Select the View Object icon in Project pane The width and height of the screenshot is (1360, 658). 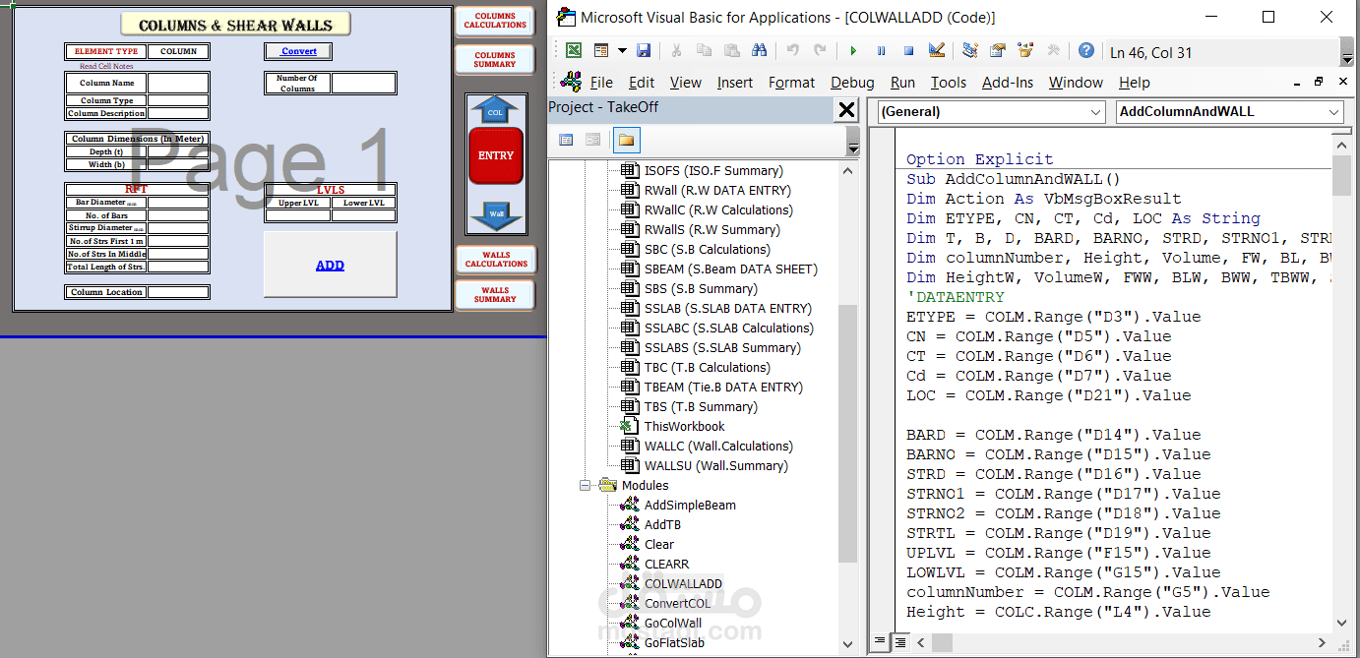pyautogui.click(x=592, y=140)
